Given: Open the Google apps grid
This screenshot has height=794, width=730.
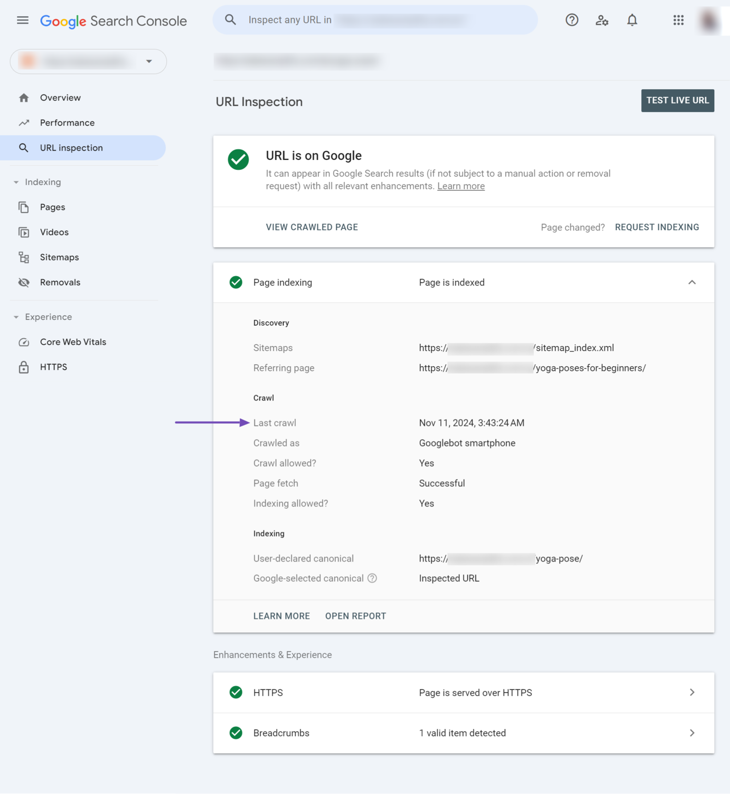Looking at the screenshot, I should point(678,20).
